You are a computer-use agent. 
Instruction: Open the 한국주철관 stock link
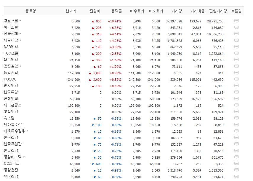pyautogui.click(x=12, y=144)
